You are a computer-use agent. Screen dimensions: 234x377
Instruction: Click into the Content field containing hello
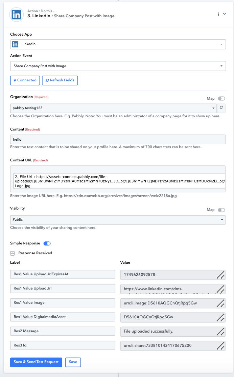pyautogui.click(x=118, y=139)
